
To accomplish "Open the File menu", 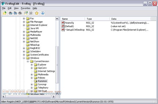I will (x=4, y=8).
